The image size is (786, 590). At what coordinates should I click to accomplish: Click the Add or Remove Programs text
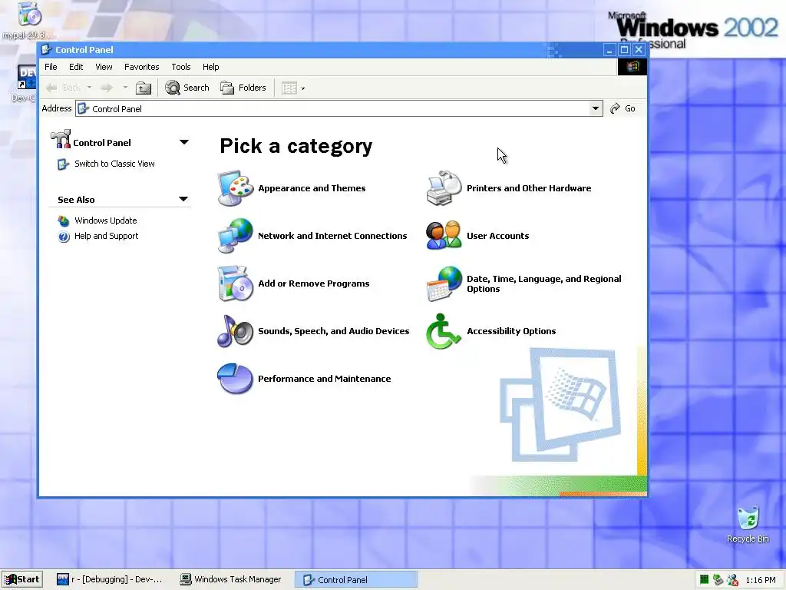coord(314,283)
